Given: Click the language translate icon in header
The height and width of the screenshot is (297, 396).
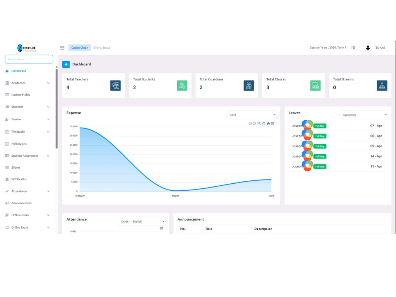Looking at the screenshot, I should [x=353, y=48].
